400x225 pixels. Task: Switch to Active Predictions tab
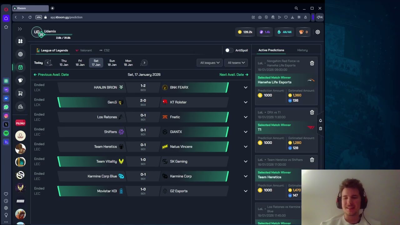(x=271, y=50)
